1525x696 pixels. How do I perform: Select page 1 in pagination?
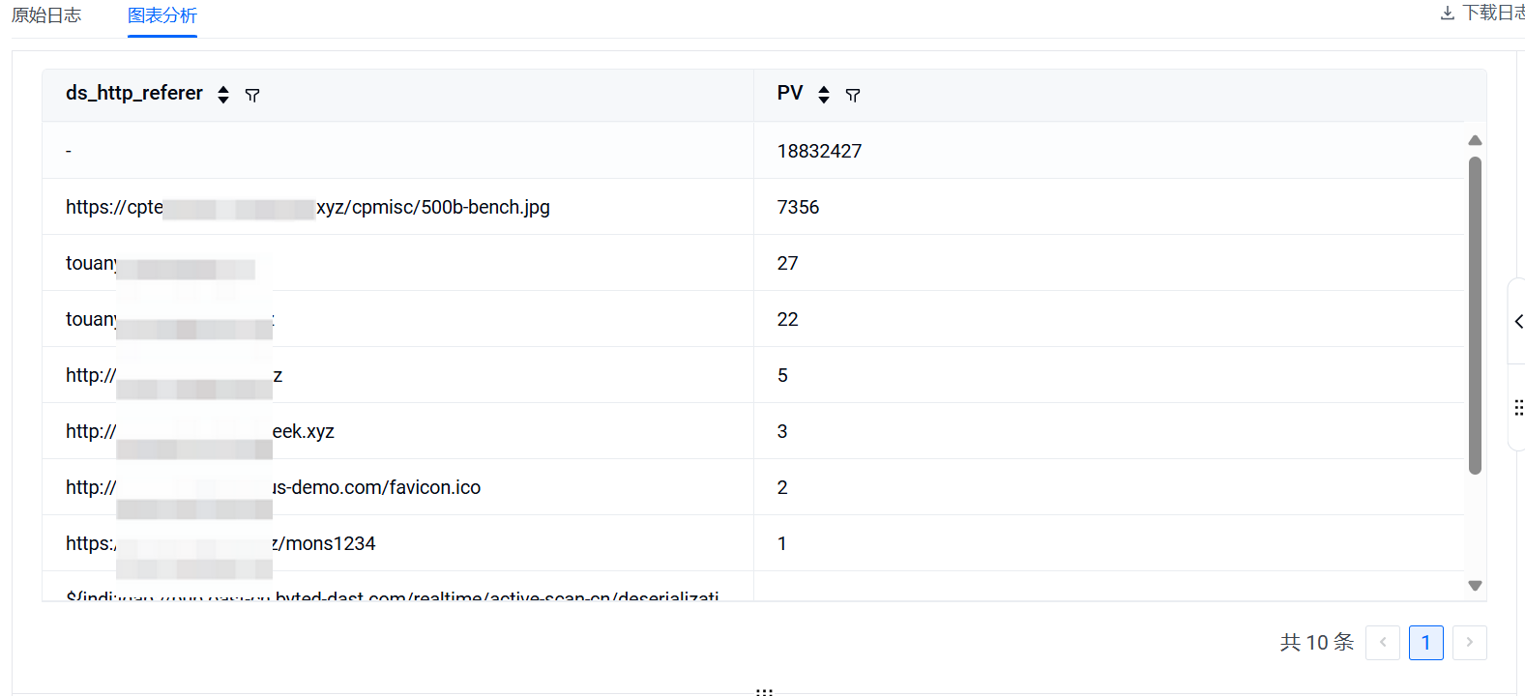pos(1425,643)
